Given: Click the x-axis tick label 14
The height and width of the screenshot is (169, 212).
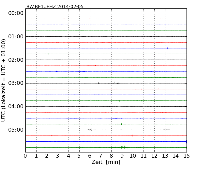Looking at the screenshot, I should pos(175,156).
